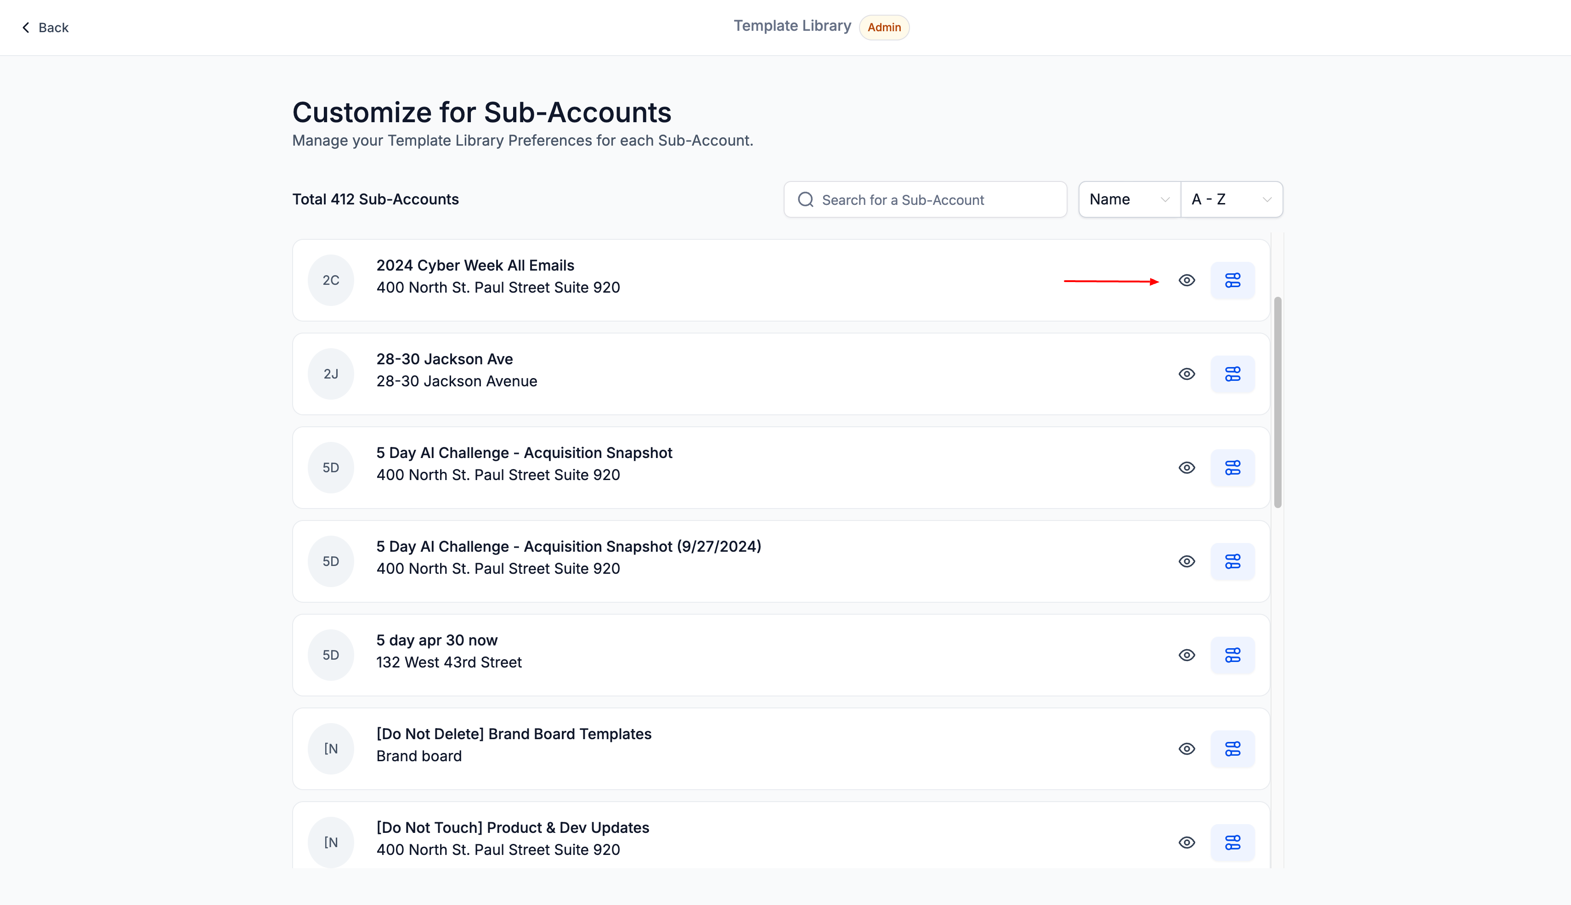Select the '28-30 Jackson Ave' sub-account name
This screenshot has height=905, width=1571.
click(x=444, y=359)
